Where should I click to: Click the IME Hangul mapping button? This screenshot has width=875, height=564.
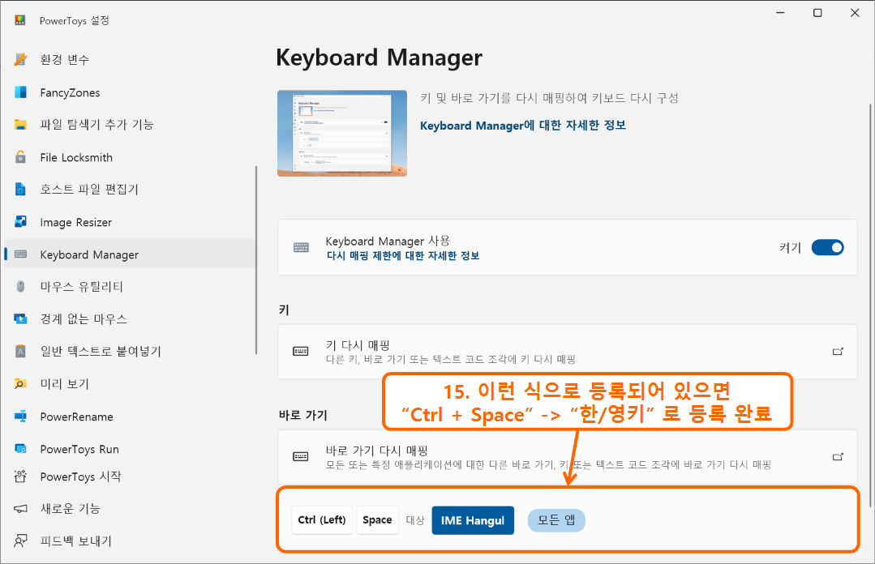(x=473, y=520)
